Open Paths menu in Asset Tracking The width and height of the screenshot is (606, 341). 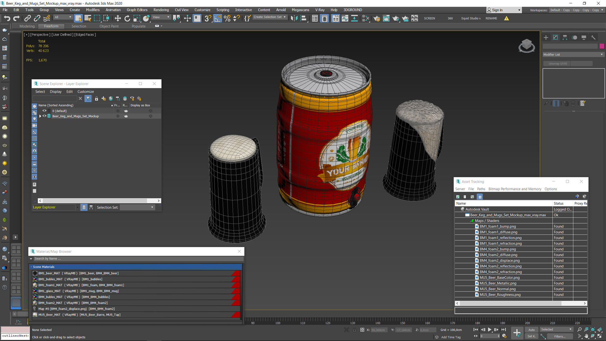click(x=481, y=189)
